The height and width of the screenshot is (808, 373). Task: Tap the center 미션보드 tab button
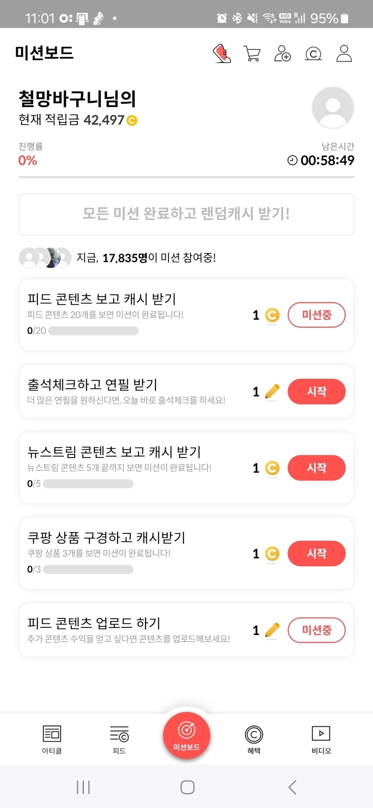(x=186, y=736)
